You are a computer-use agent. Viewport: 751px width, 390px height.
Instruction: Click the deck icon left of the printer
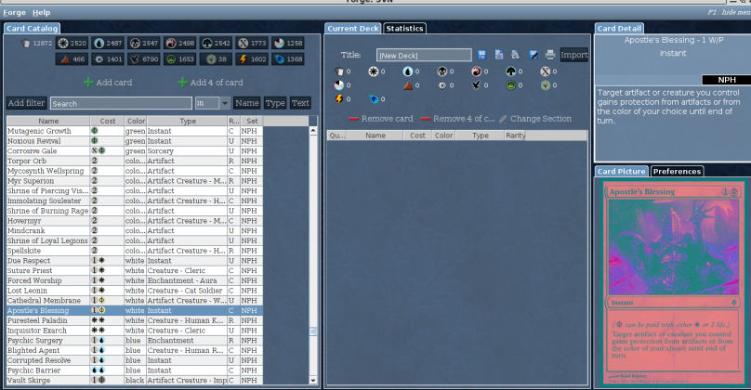coord(534,55)
